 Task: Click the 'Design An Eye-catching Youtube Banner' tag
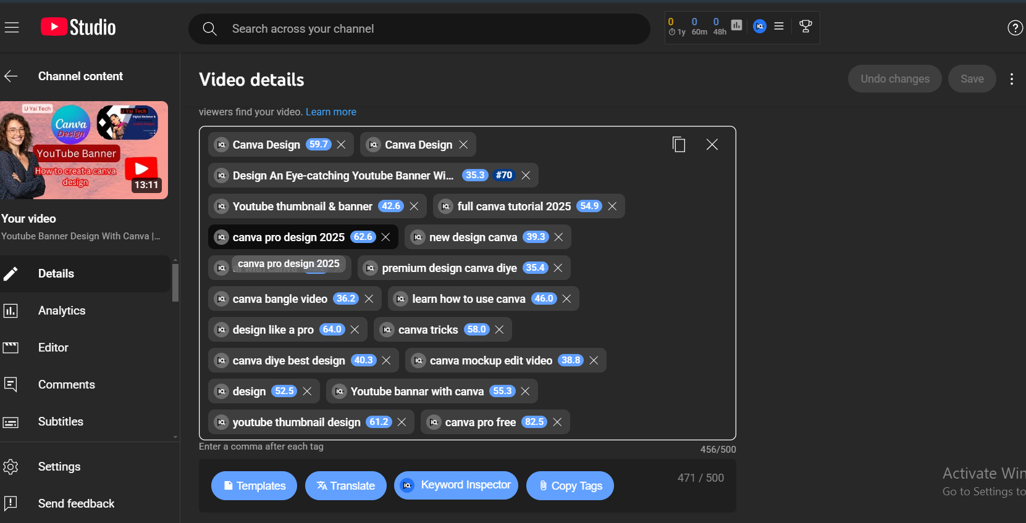point(373,175)
